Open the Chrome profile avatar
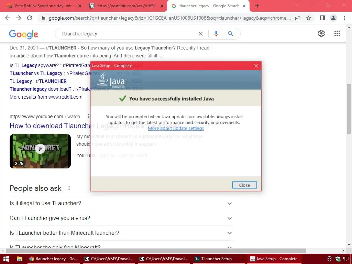The width and height of the screenshot is (352, 264). (x=333, y=18)
